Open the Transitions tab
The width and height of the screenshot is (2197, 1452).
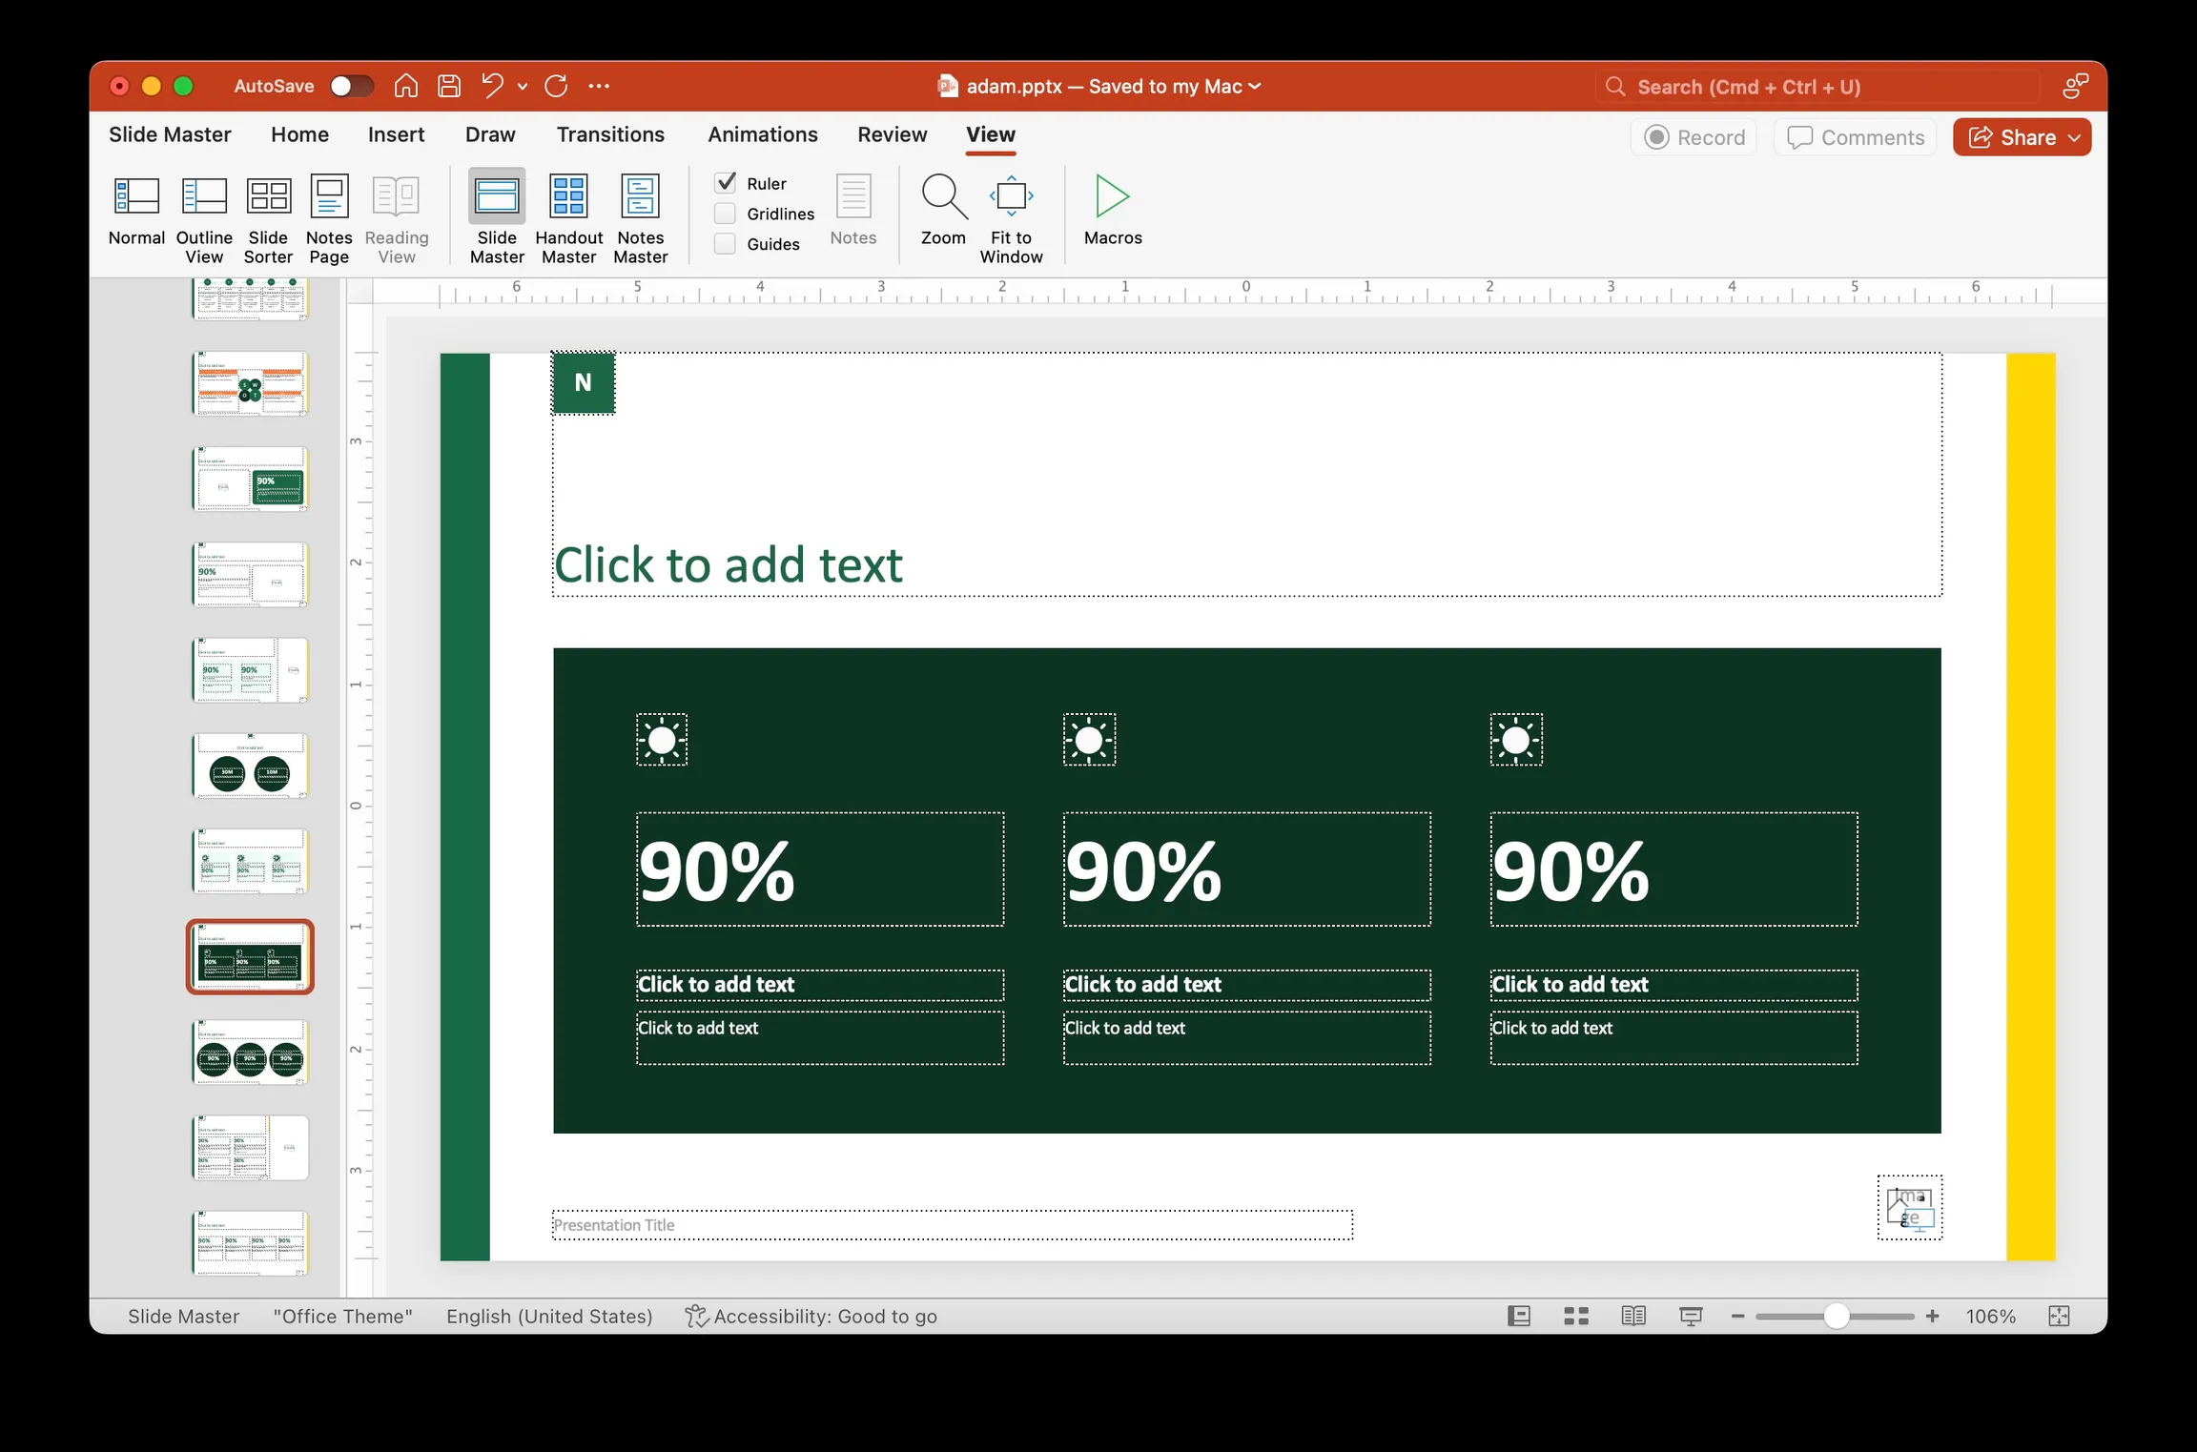(610, 134)
